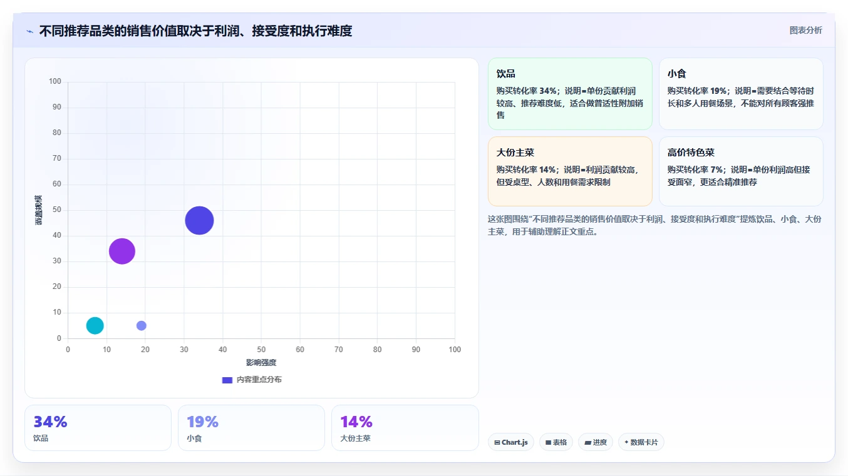
Task: Open the 大份主菜 info card
Action: 570,171
